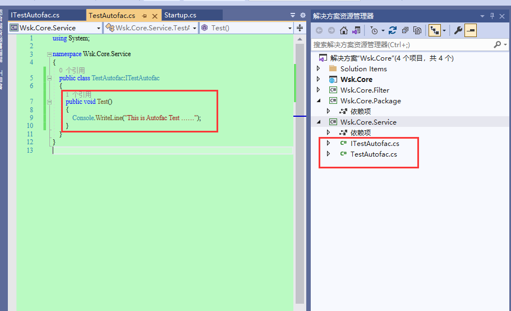Expand dependencies under Wsk.Core.Package

329,111
